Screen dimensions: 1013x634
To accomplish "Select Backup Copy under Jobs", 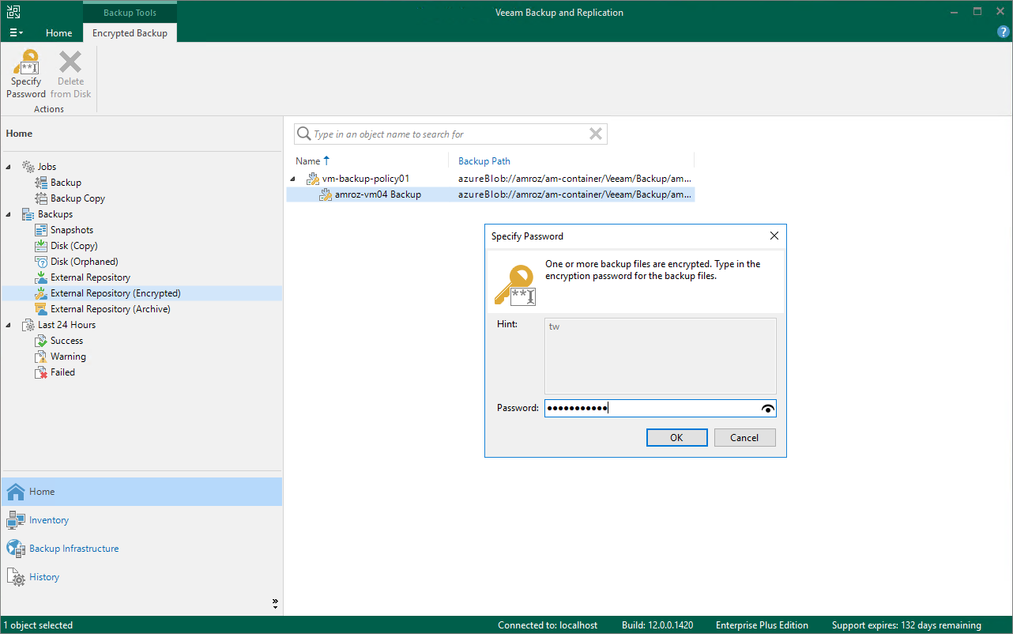I will (x=77, y=198).
